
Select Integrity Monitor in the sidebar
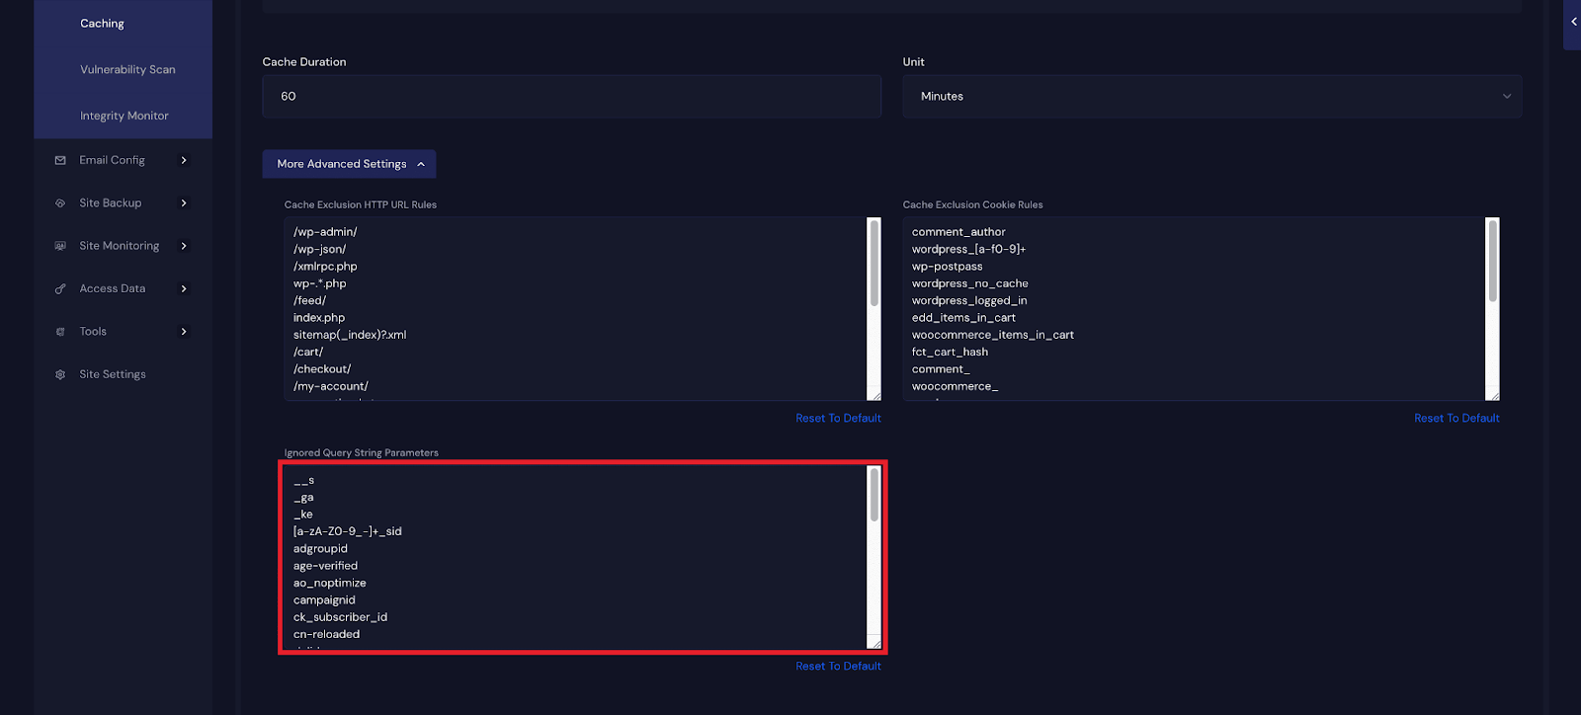coord(125,116)
